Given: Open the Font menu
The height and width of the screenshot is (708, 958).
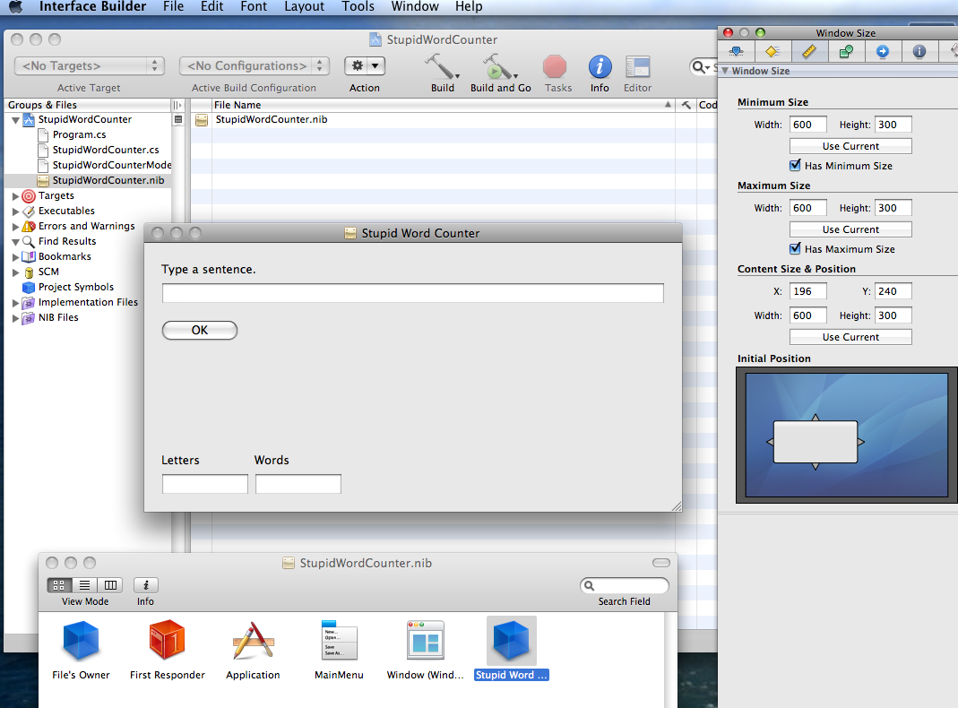Looking at the screenshot, I should coord(254,6).
